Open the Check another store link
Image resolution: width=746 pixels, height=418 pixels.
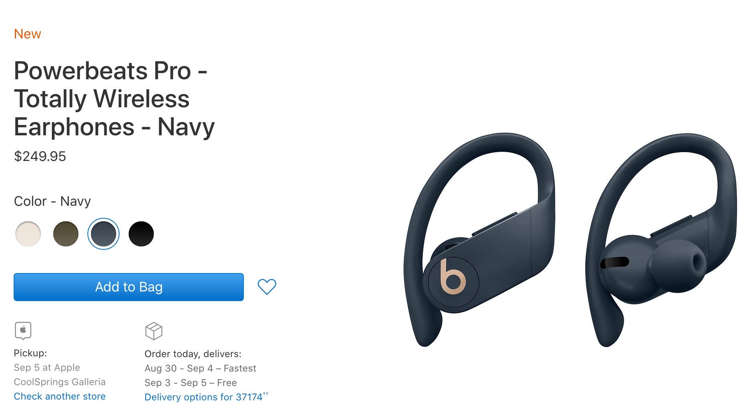[x=60, y=396]
